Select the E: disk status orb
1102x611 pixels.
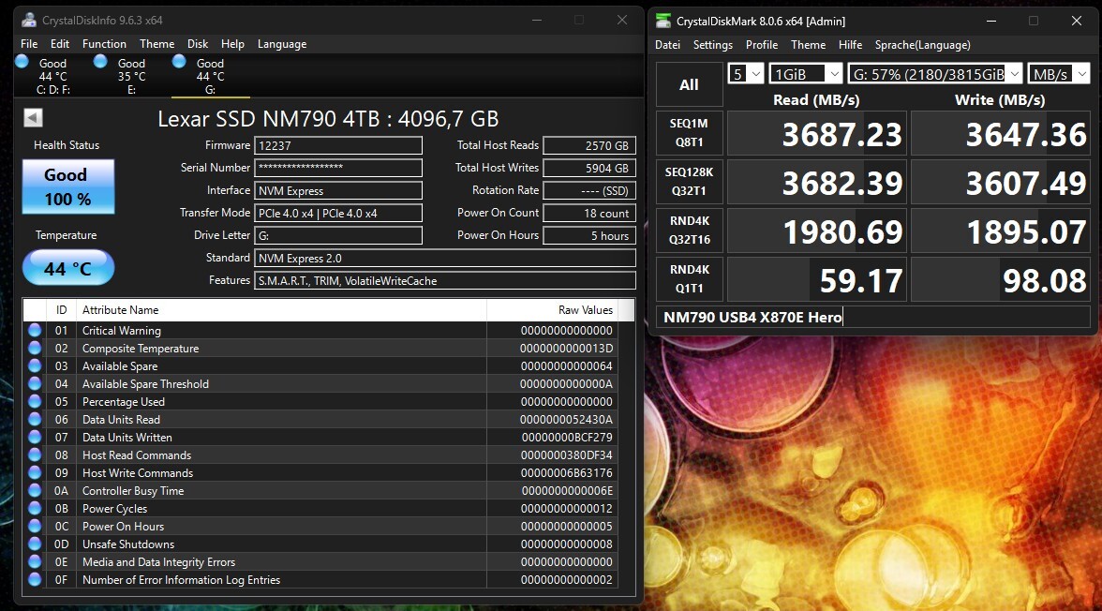click(100, 62)
